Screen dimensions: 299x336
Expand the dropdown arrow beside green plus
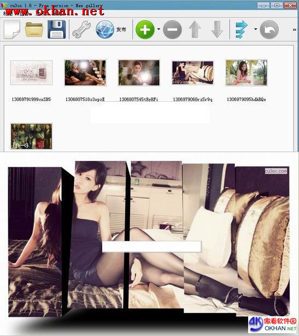click(x=159, y=29)
